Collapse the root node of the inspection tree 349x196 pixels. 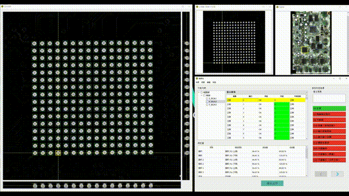coord(199,93)
